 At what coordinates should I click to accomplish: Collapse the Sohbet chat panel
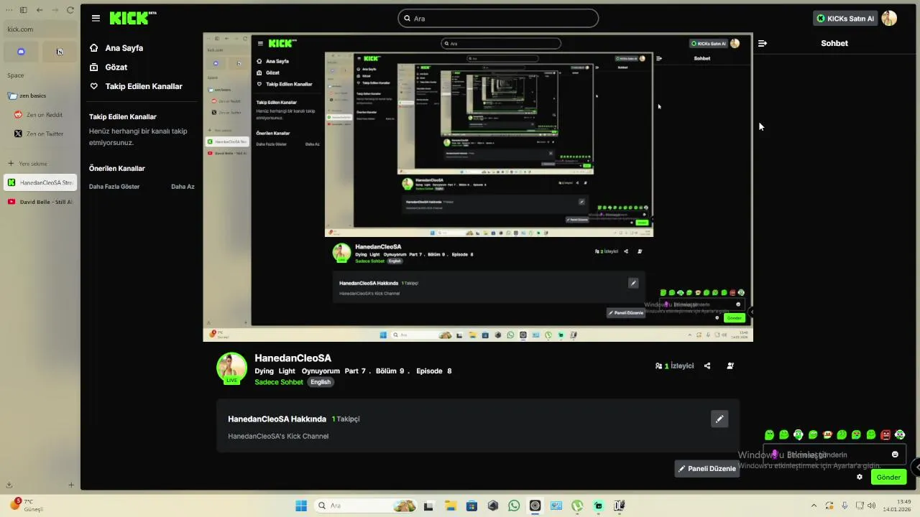tap(763, 43)
